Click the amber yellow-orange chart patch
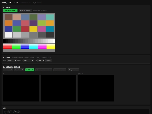Screen dimensions: 152x114 pyautogui.click(x=50, y=23)
